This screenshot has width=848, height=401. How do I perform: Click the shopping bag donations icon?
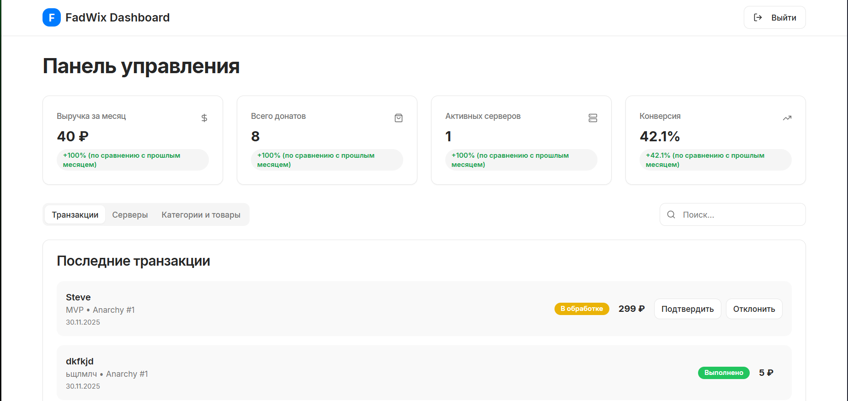pos(399,118)
